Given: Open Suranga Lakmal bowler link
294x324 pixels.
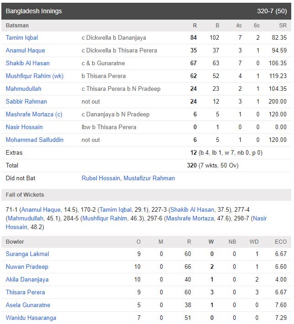Looking at the screenshot, I should pos(27,254).
